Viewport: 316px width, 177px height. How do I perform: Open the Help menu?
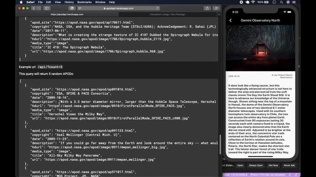click(x=112, y=2)
